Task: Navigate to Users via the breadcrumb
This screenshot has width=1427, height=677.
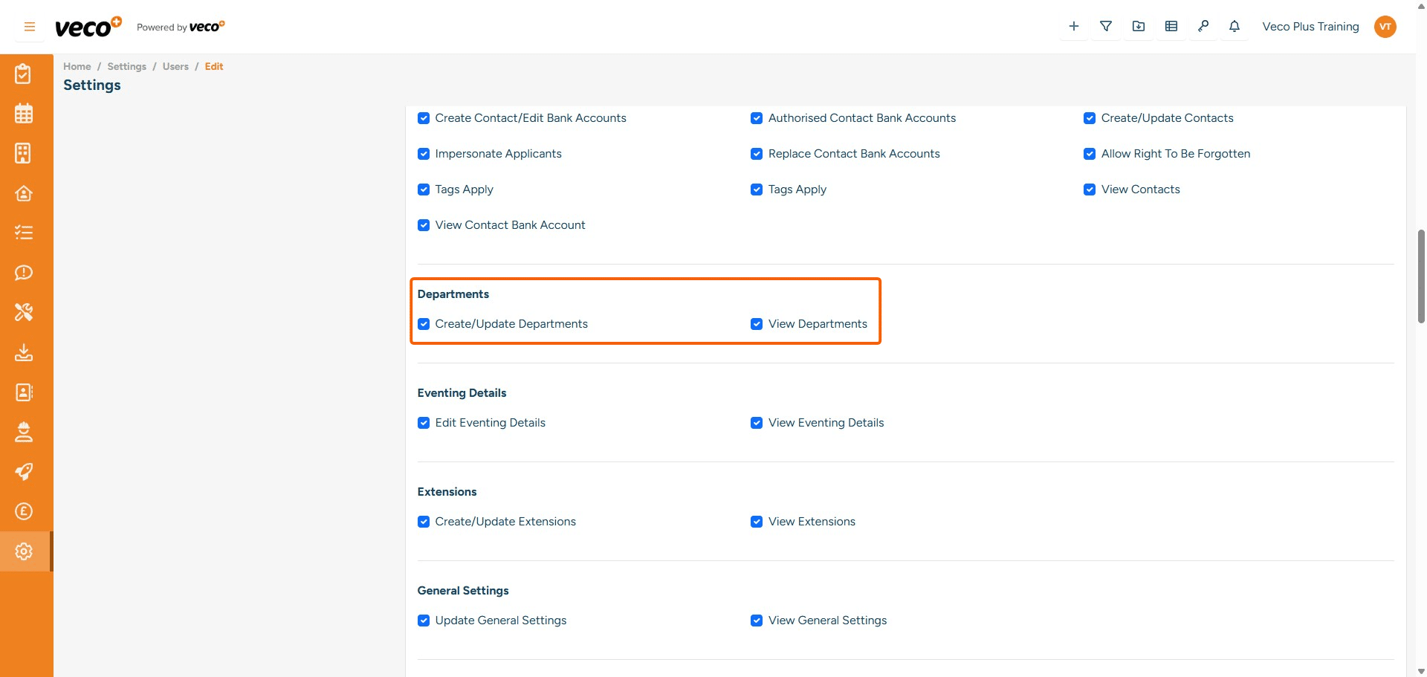Action: pos(175,66)
